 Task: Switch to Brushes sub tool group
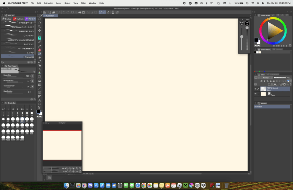click(6, 19)
